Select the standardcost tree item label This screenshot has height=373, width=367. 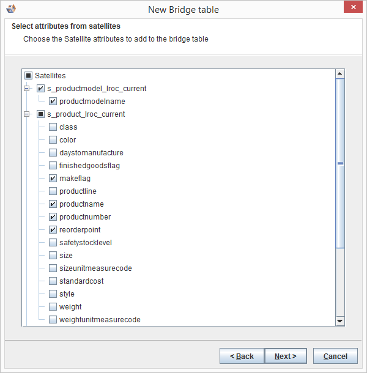81,281
